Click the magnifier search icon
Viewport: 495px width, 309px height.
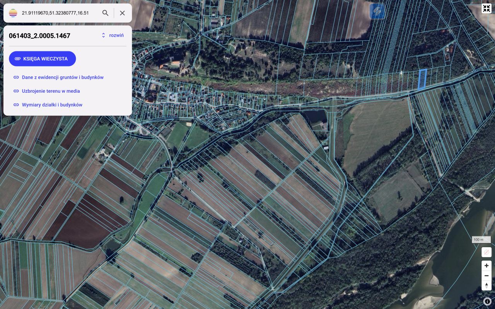coord(105,13)
